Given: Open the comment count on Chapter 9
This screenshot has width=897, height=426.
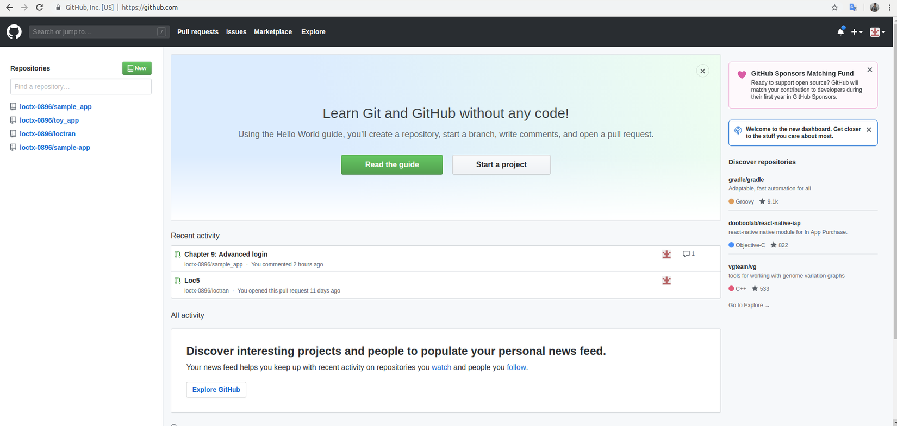Looking at the screenshot, I should 689,254.
